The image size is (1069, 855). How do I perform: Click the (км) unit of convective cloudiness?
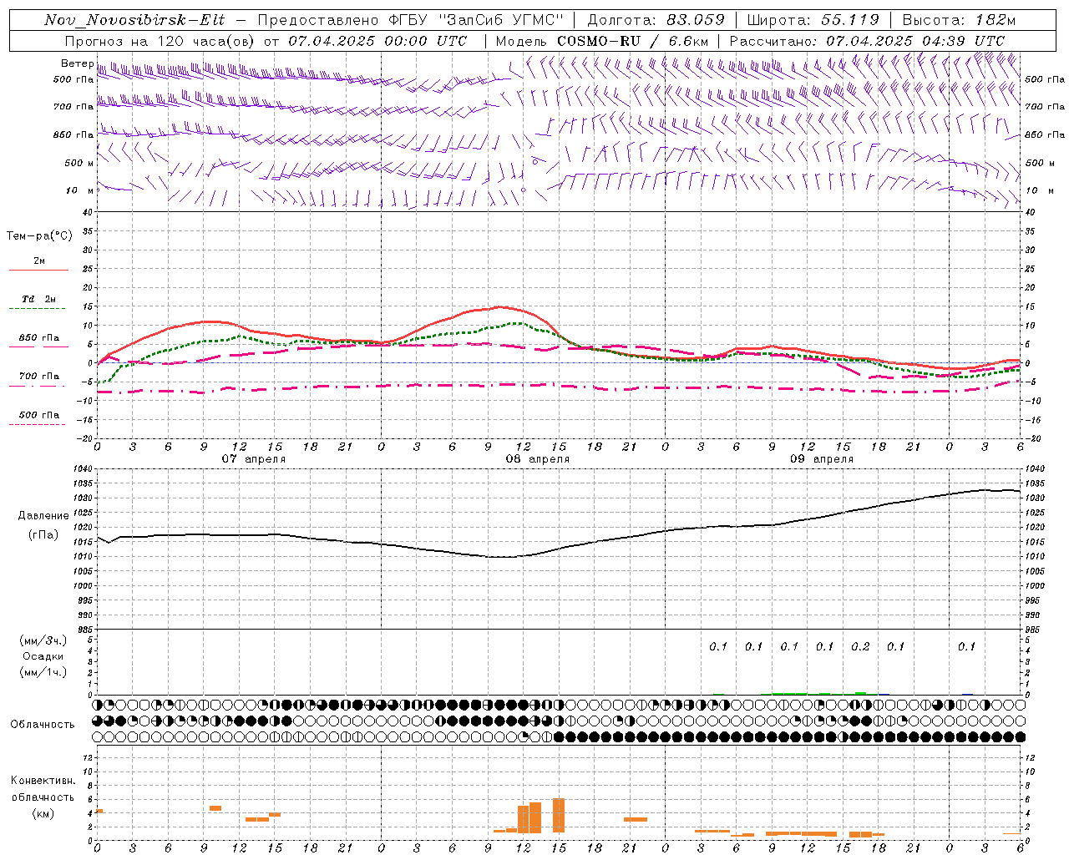[x=43, y=813]
